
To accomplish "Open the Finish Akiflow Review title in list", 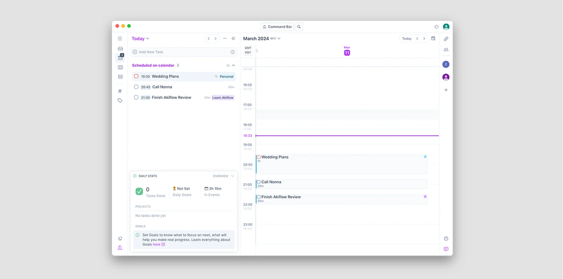I will point(172,97).
